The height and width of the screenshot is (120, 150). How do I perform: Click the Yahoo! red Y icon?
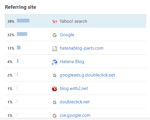[55, 22]
